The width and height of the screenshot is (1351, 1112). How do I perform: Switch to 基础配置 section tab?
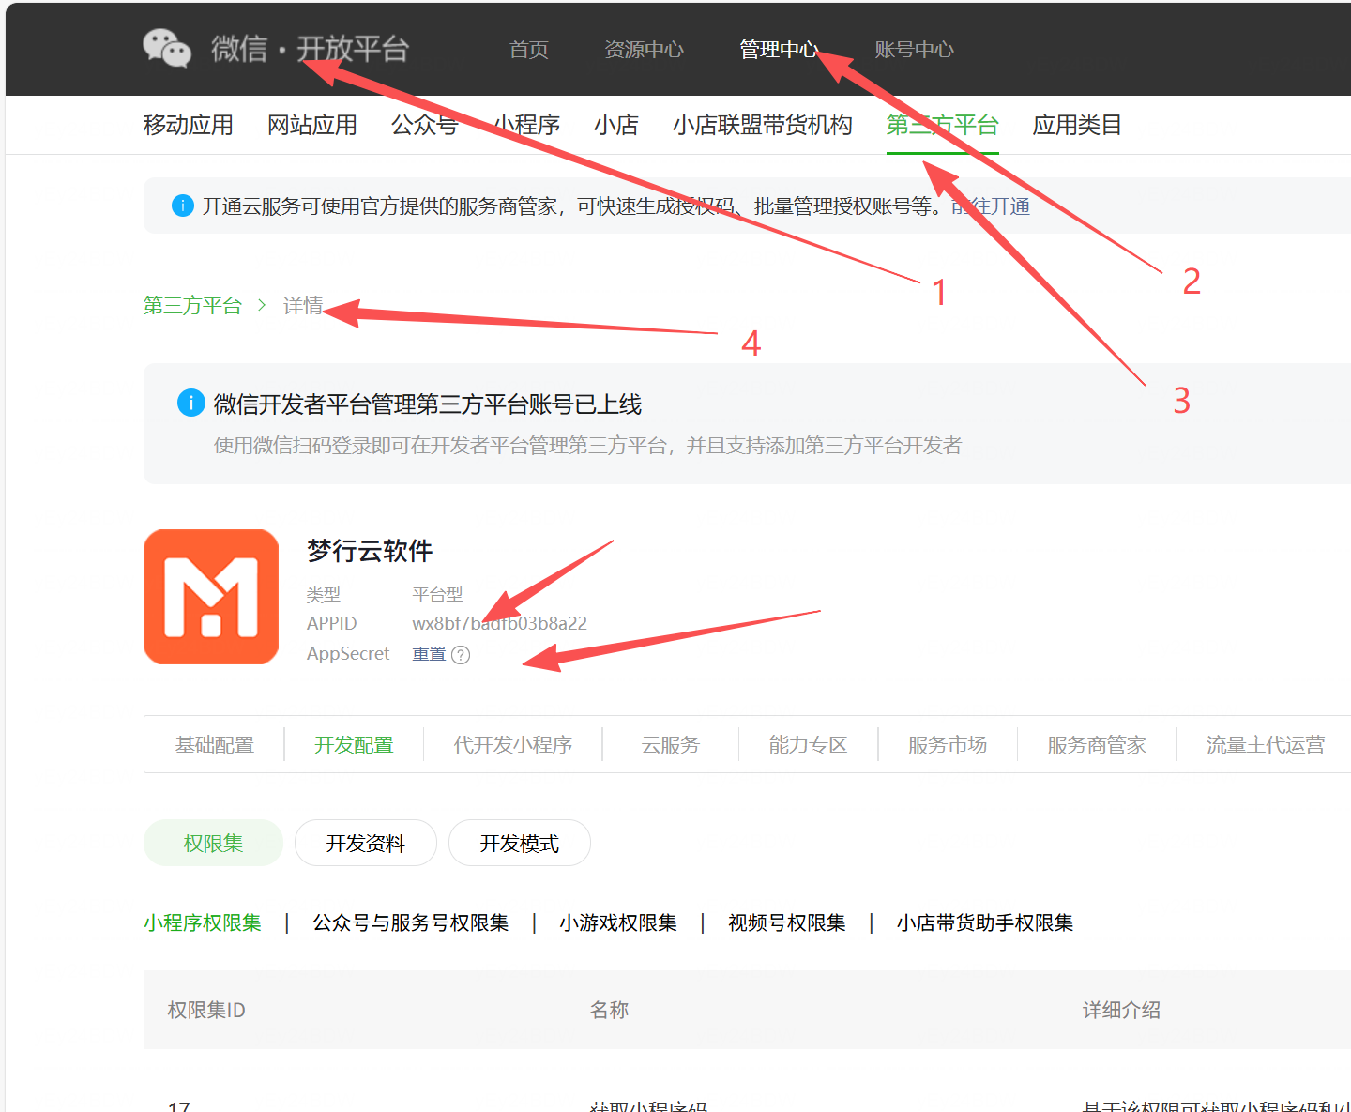point(215,745)
